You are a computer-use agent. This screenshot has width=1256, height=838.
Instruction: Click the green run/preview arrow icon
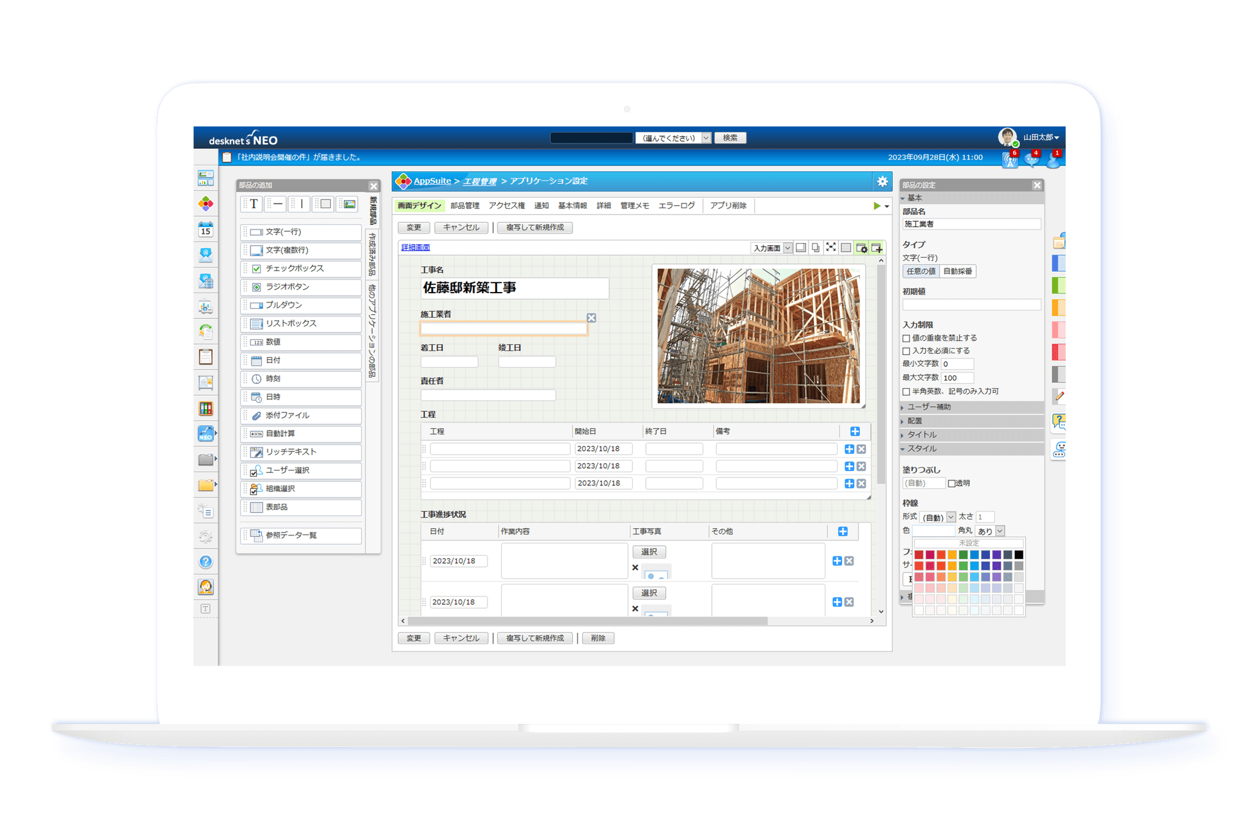(877, 206)
